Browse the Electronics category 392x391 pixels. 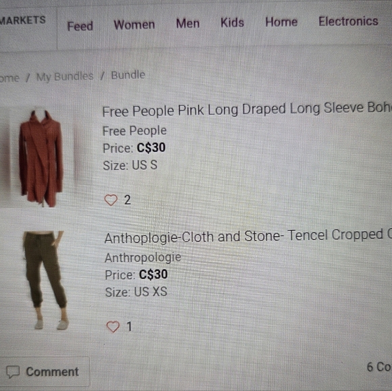coord(348,21)
